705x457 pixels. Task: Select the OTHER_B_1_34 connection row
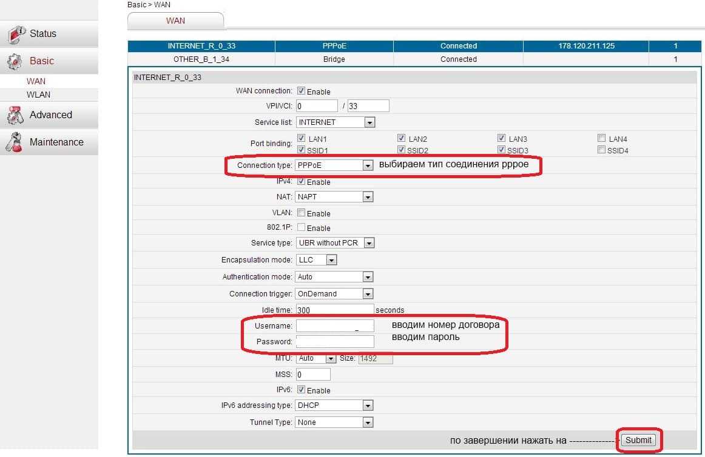coord(201,59)
